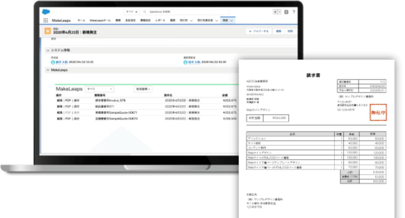405x218 pixels.
Task: Open the App Launcher grid icon
Action: [x=46, y=21]
